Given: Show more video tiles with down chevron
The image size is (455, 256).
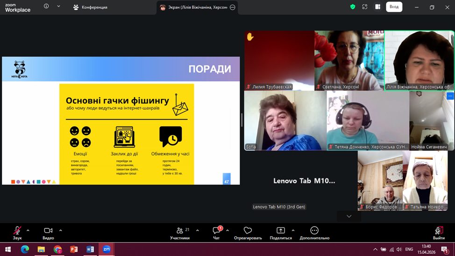Looking at the screenshot, I should tap(349, 216).
